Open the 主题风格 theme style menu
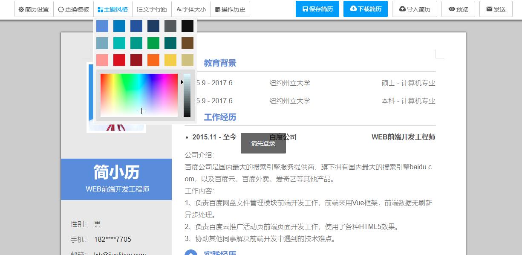Image resolution: width=522 pixels, height=255 pixels. click(112, 9)
